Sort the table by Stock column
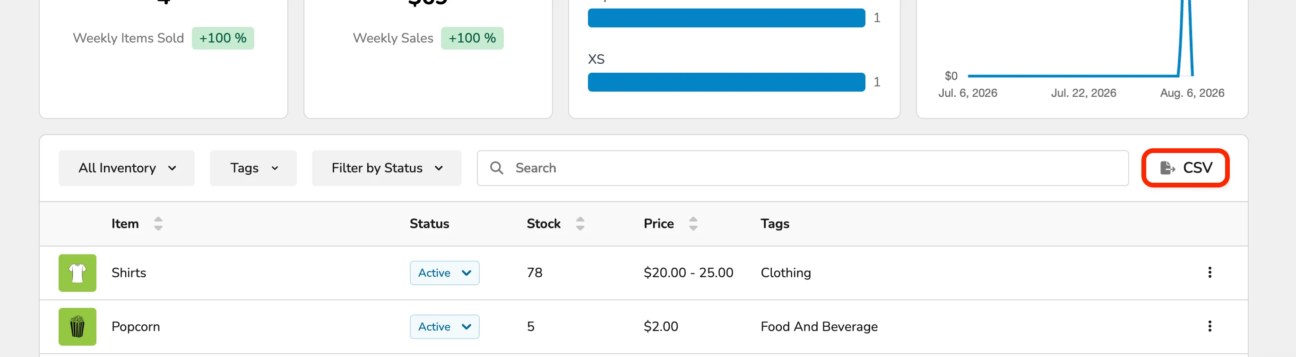Viewport: 1296px width, 357px height. tap(580, 224)
